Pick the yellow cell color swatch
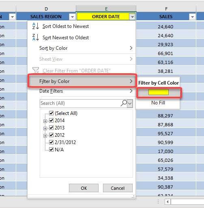The height and width of the screenshot is (208, 204). pyautogui.click(x=159, y=92)
